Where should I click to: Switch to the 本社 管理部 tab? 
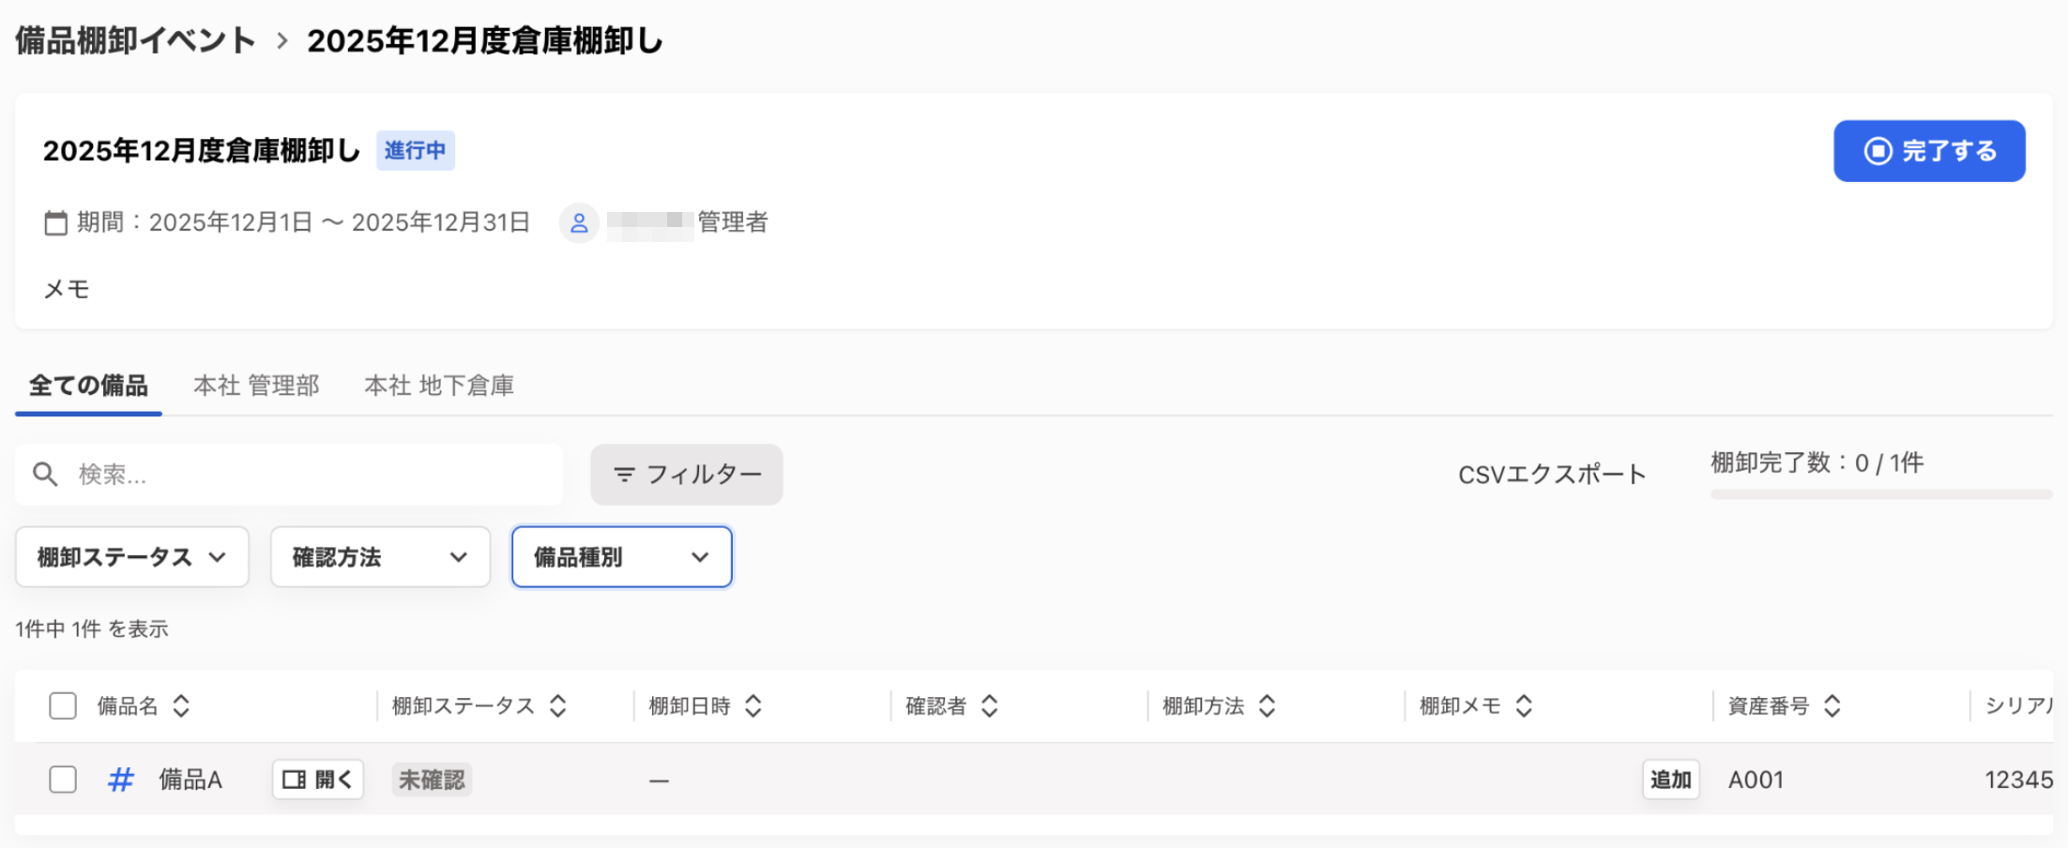(x=256, y=385)
